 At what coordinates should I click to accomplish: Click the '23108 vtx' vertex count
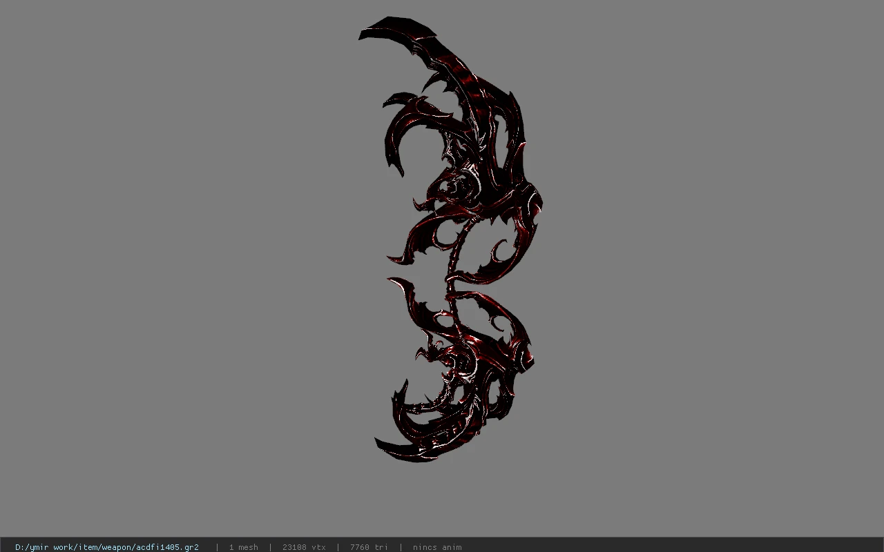304,547
